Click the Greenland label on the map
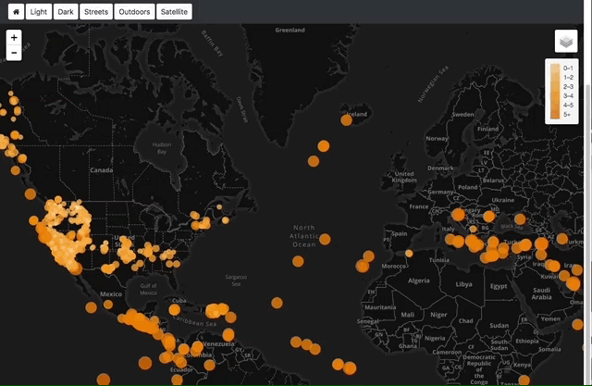Viewport: 592px width, 386px height. [290, 30]
